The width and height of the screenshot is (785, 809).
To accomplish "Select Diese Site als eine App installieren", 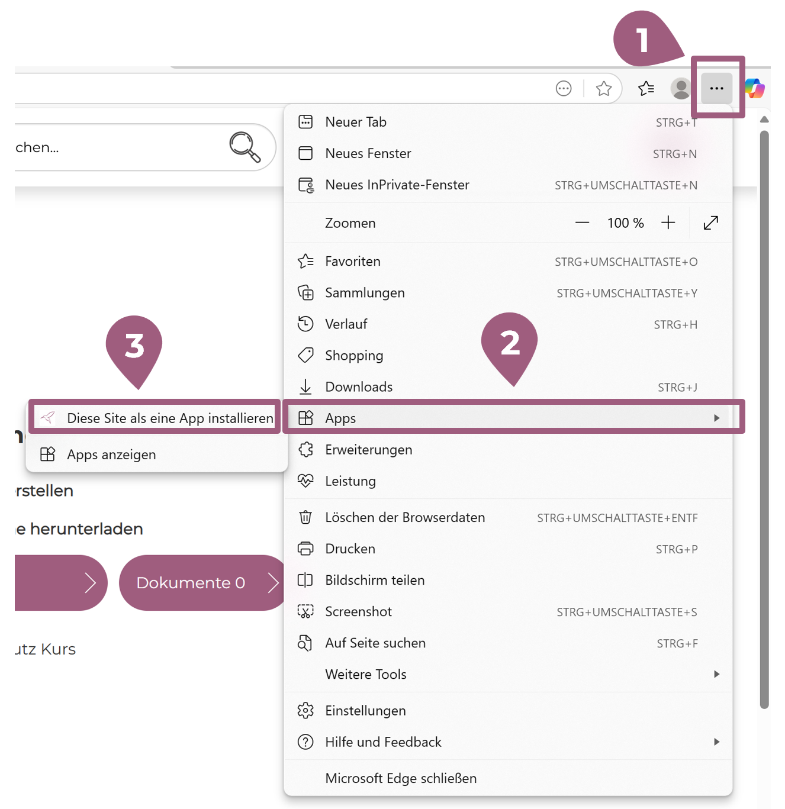I will (x=169, y=418).
